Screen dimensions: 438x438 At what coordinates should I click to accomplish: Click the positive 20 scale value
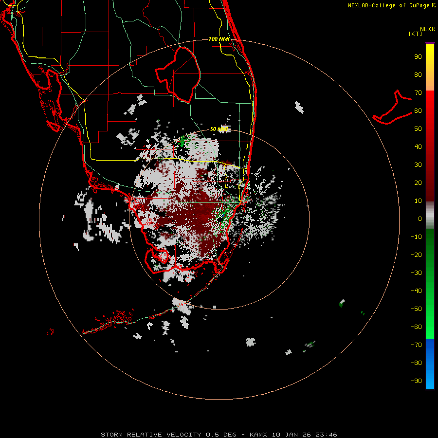tap(418, 183)
